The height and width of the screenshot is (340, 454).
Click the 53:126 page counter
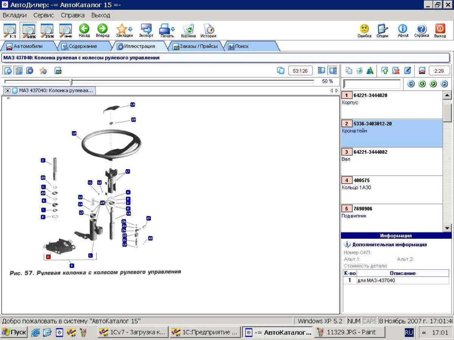(x=300, y=71)
